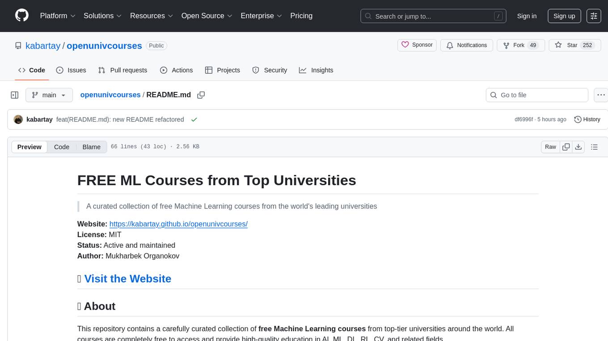Expand the Solutions menu
The width and height of the screenshot is (608, 341).
click(102, 16)
